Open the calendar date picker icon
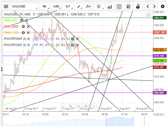This screenshot has height=127, width=167. tap(119, 6)
